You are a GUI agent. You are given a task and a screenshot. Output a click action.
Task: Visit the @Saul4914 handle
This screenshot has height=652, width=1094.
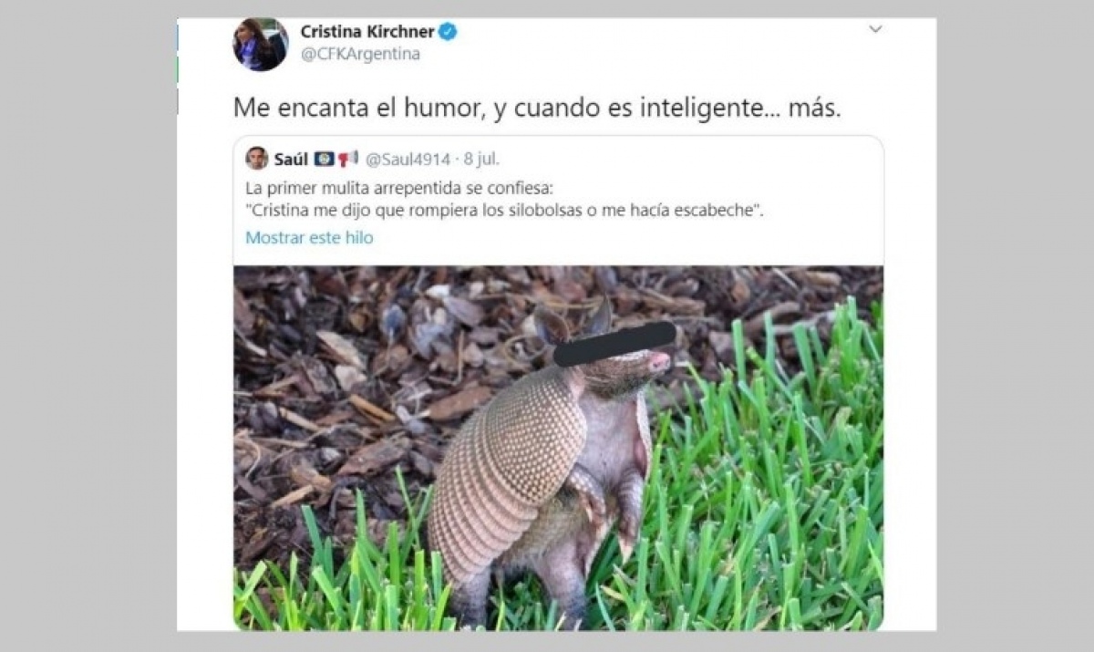pos(408,160)
